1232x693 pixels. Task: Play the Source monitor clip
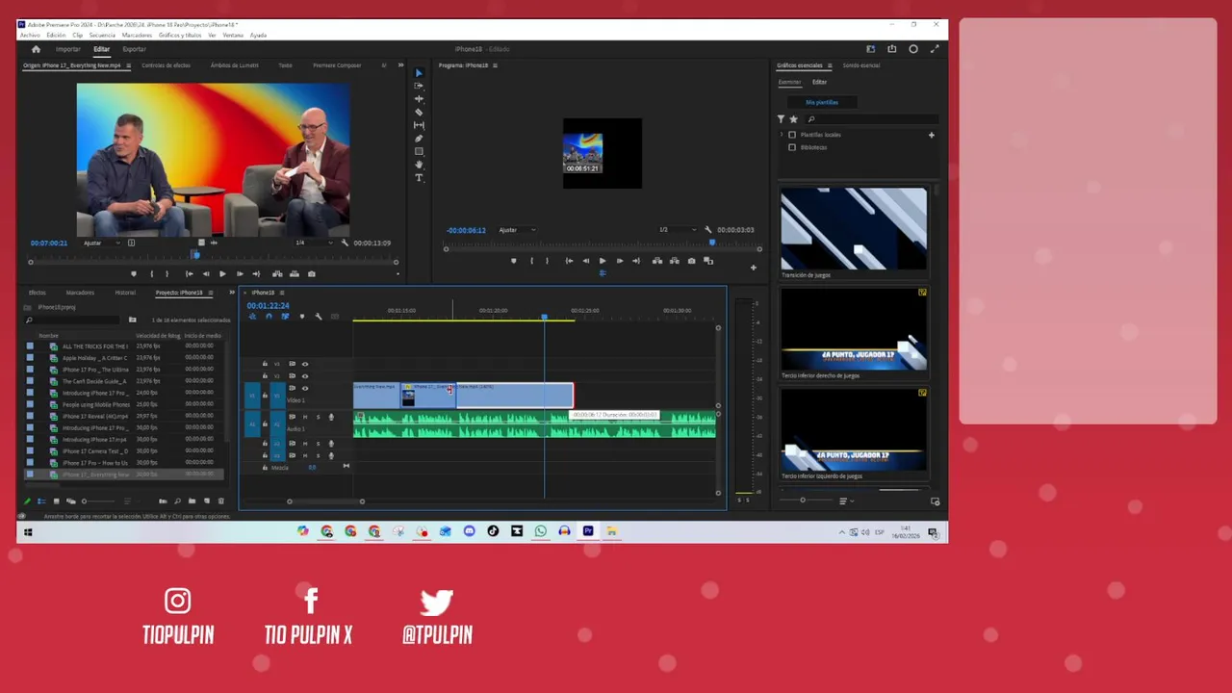222,274
